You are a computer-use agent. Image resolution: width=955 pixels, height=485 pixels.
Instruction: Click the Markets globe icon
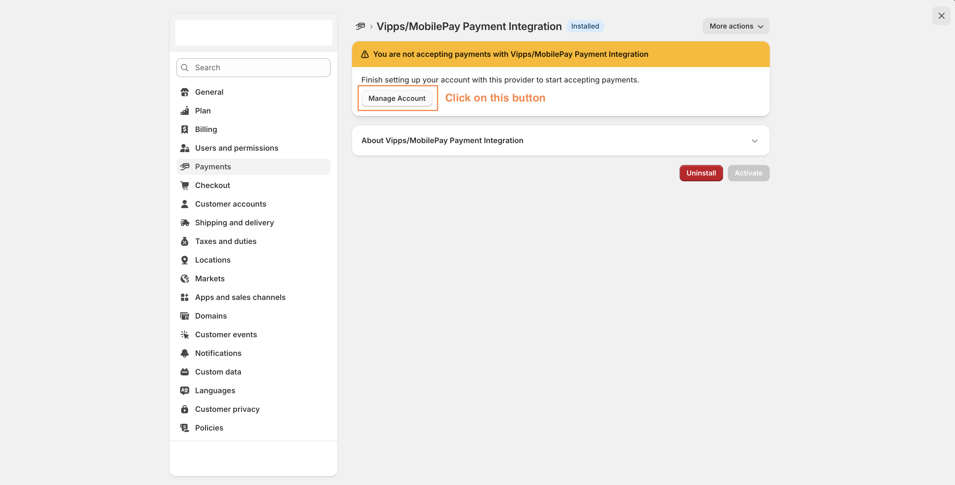coord(185,279)
